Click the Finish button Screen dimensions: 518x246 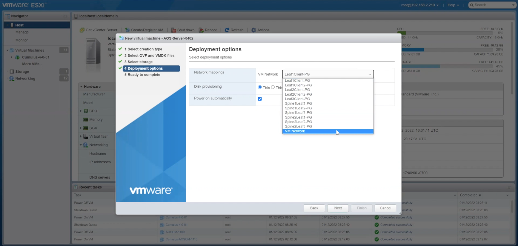click(362, 208)
